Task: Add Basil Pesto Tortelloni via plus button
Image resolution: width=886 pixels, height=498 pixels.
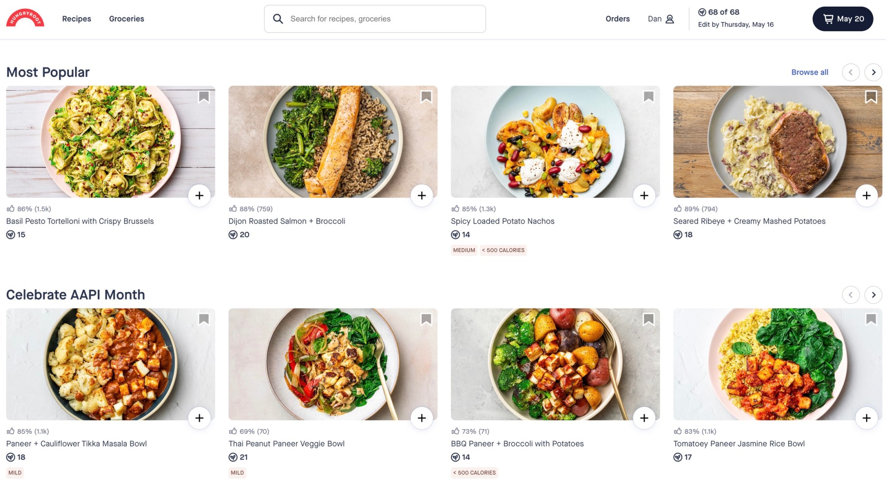Action: 199,195
